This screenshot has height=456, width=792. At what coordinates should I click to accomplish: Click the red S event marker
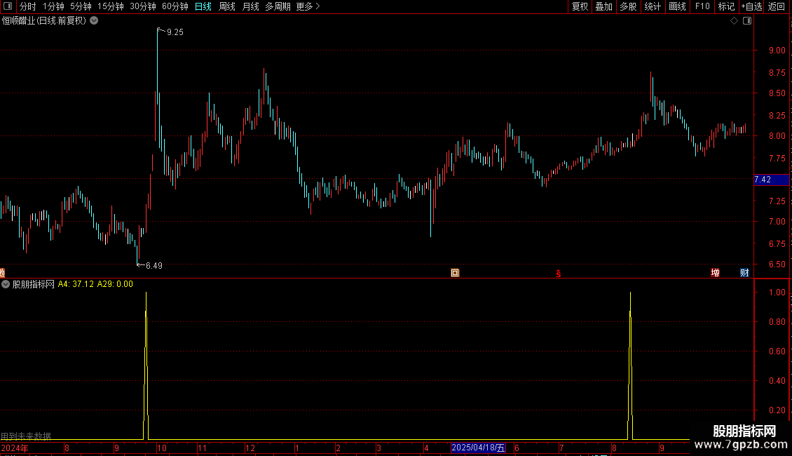tap(558, 274)
